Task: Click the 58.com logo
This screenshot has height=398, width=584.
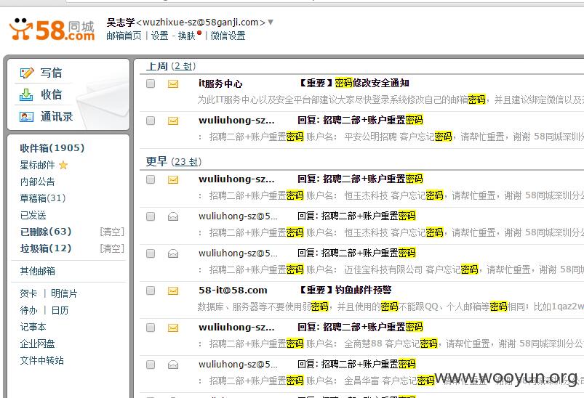Action: click(52, 30)
